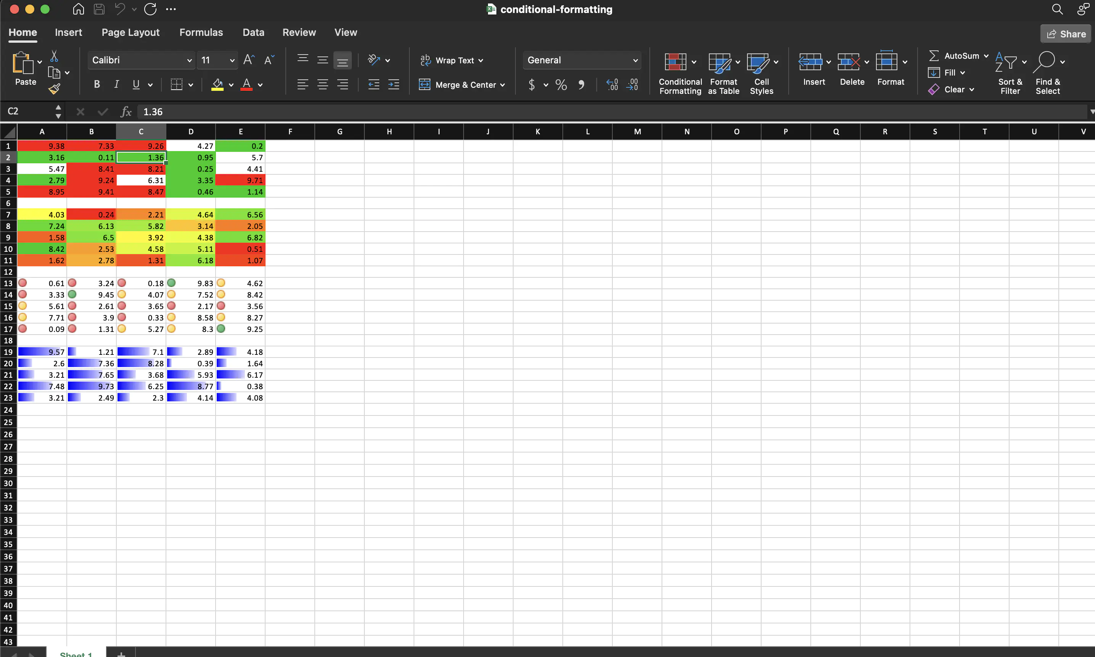The image size is (1095, 657).
Task: Toggle bold formatting
Action: pos(97,84)
